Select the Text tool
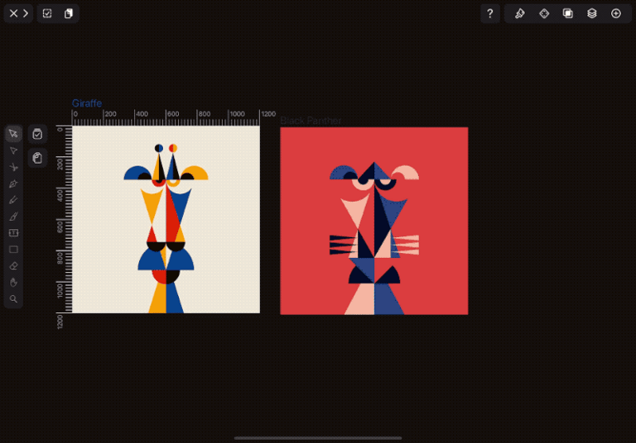This screenshot has height=443, width=636. (x=13, y=233)
